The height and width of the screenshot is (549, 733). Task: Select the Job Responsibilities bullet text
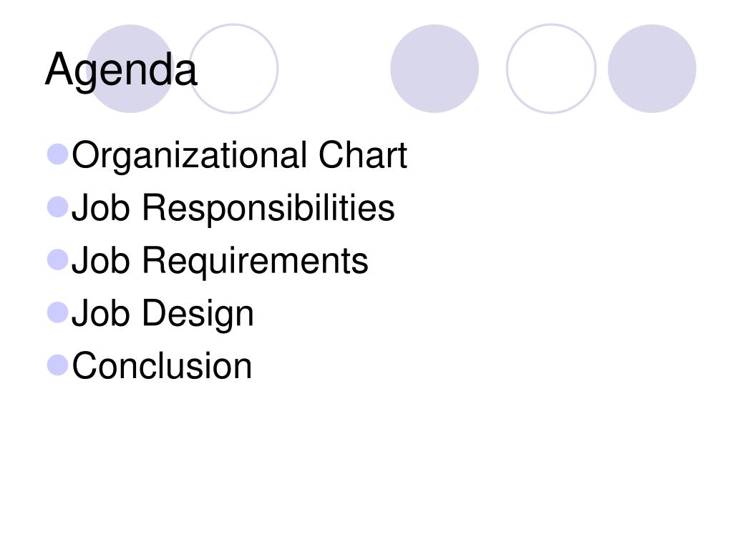click(233, 208)
